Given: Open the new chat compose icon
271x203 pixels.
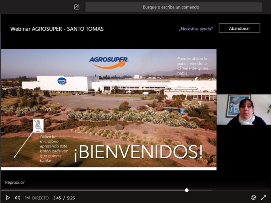Looking at the screenshot, I should (77, 7).
